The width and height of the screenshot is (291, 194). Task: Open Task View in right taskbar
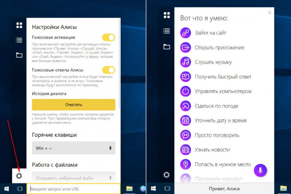(x=167, y=188)
